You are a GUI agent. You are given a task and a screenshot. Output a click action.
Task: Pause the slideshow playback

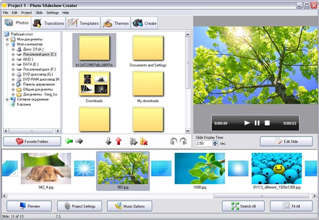coord(257,123)
